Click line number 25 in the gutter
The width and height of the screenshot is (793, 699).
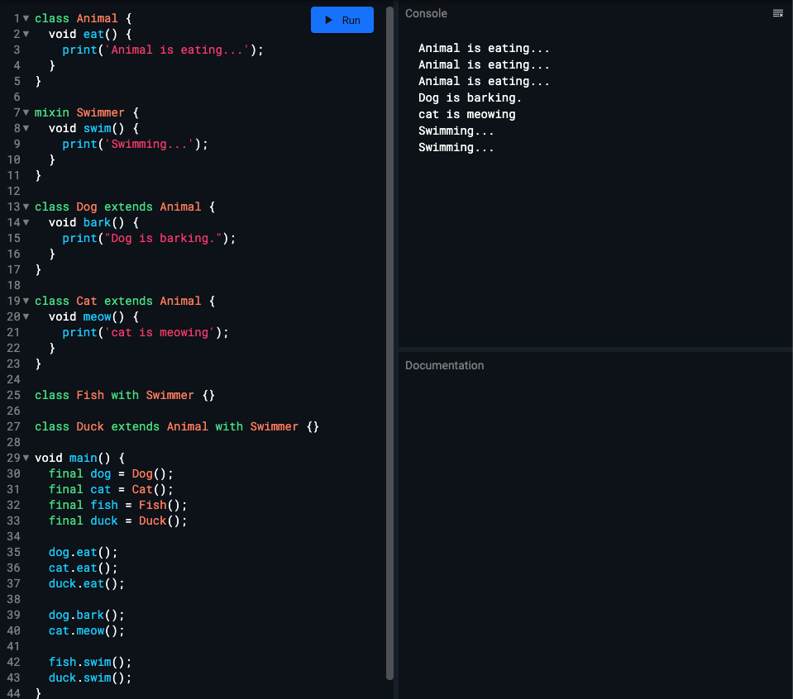click(x=14, y=395)
